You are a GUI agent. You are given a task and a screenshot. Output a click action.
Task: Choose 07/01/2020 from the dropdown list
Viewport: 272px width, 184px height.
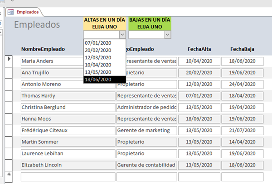coord(105,43)
